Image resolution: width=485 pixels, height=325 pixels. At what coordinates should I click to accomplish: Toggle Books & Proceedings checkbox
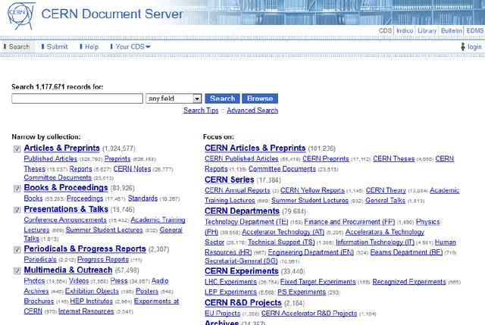point(17,189)
